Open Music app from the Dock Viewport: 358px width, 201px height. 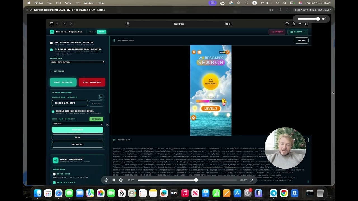coord(185,193)
